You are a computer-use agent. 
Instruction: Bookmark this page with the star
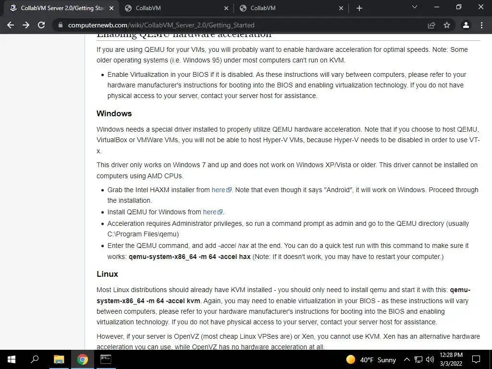(x=447, y=25)
